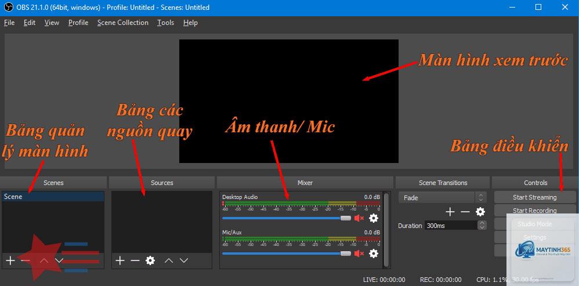Unmute Mic/Aux speaker icon

(359, 254)
